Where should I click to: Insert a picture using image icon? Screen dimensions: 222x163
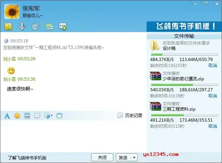tap(27, 116)
